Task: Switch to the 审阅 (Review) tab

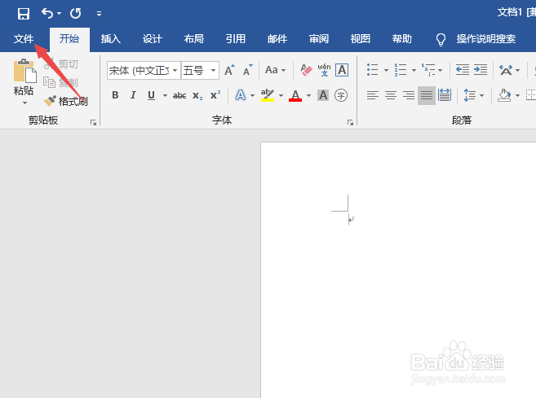Action: pyautogui.click(x=319, y=39)
